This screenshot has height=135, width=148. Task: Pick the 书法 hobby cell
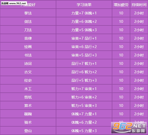point(28,55)
